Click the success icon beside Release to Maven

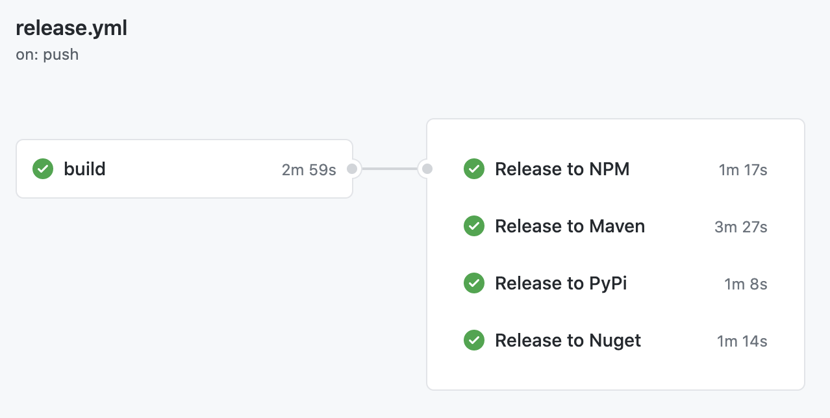coord(474,226)
